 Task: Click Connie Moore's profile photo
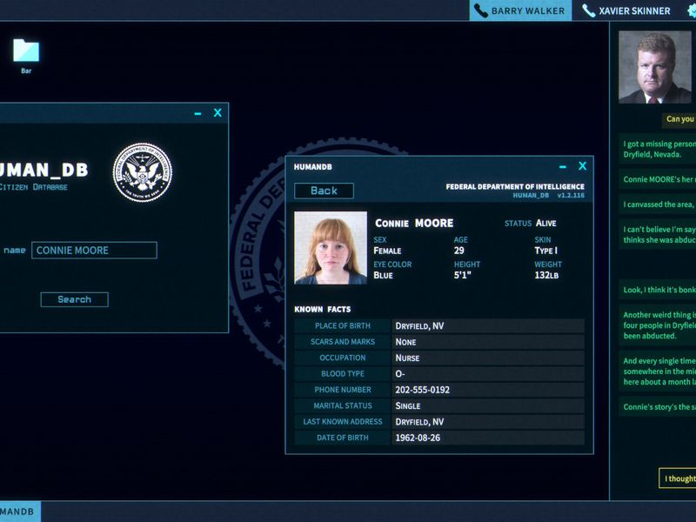point(331,248)
